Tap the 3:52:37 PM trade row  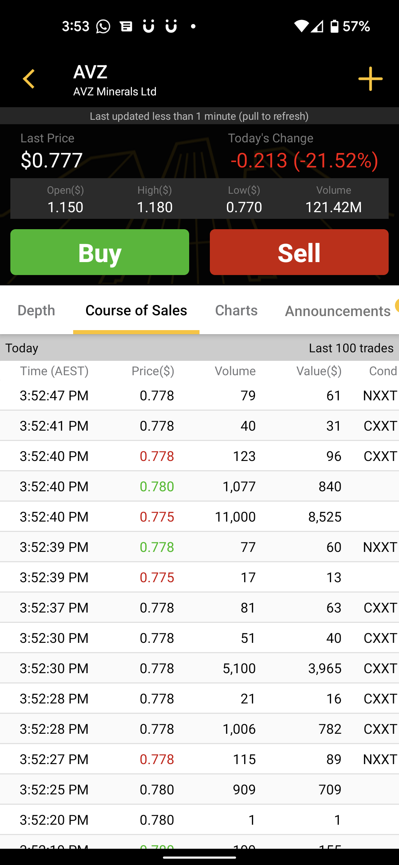click(199, 608)
